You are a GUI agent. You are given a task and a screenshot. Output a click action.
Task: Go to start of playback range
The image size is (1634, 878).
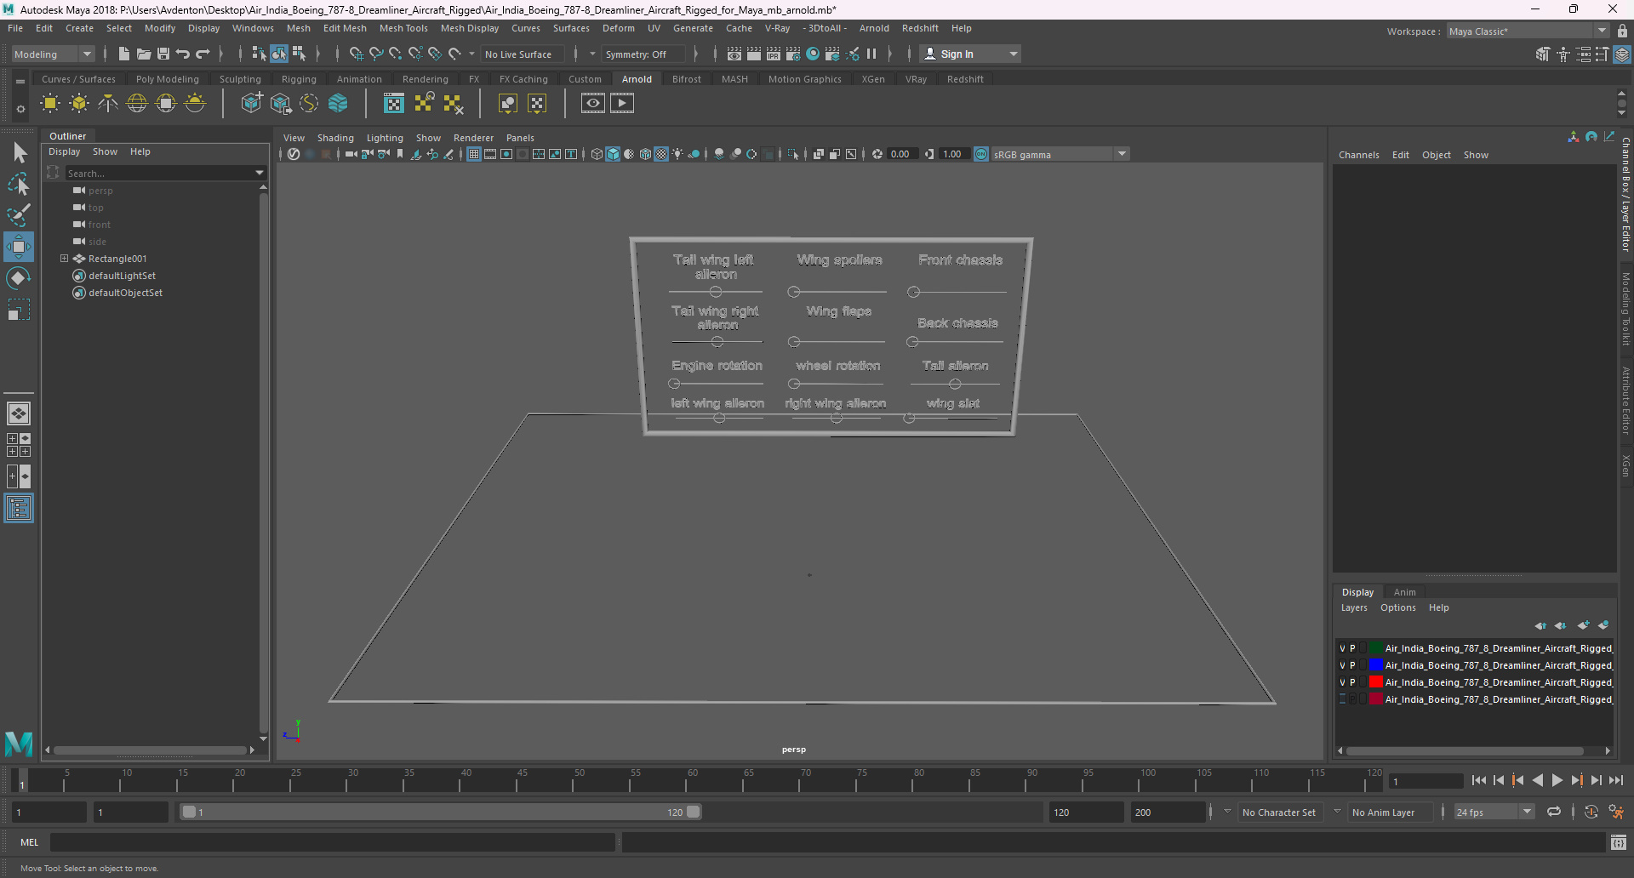[x=1479, y=780]
